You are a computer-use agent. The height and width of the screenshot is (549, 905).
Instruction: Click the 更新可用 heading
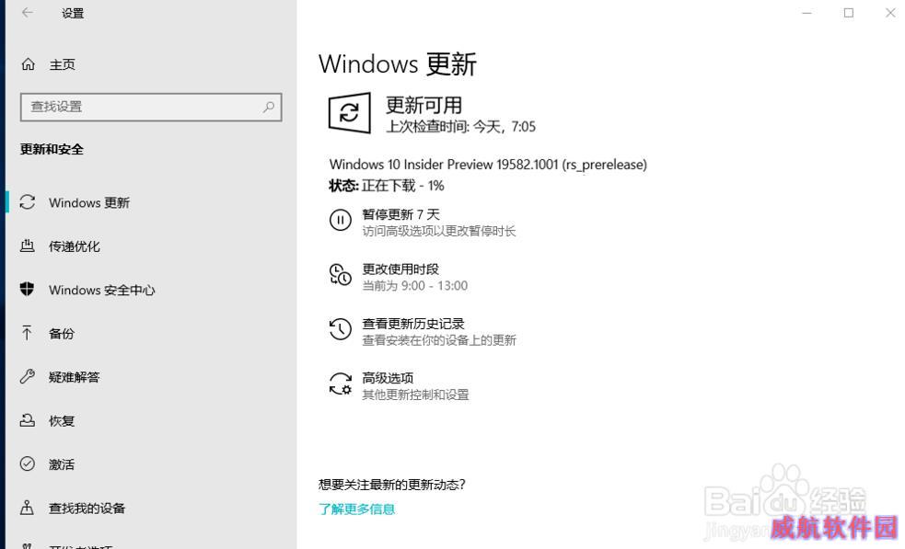coord(423,105)
